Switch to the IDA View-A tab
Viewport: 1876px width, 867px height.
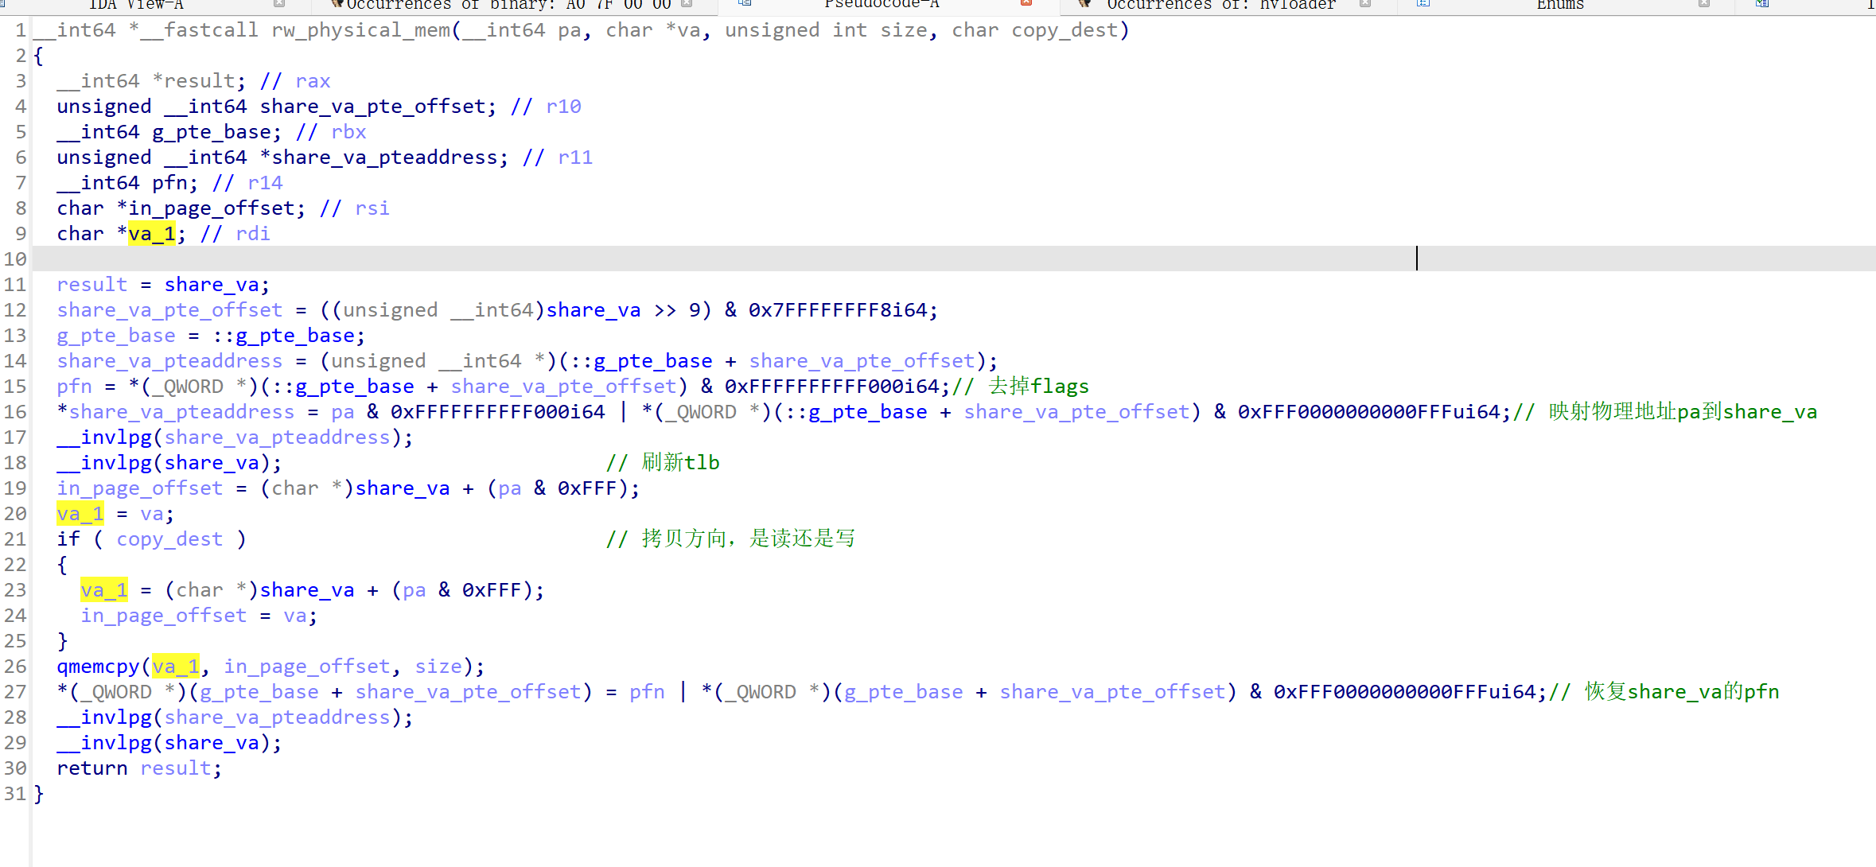[136, 5]
